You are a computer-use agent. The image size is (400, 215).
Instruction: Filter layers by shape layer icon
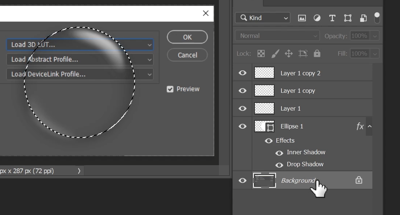(x=348, y=18)
